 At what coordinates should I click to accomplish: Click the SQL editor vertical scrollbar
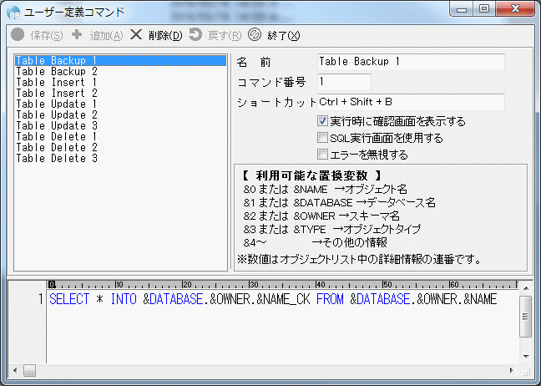(524, 326)
